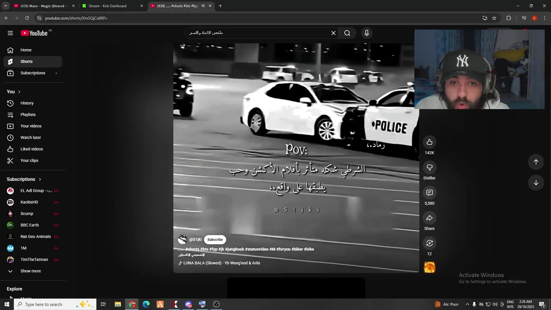Mute the playing shorts tab audio

[x=203, y=6]
